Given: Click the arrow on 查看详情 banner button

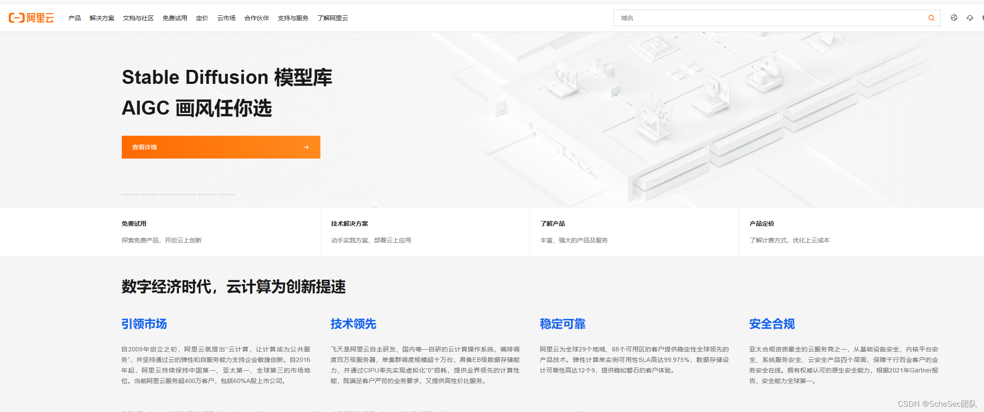Looking at the screenshot, I should [306, 147].
